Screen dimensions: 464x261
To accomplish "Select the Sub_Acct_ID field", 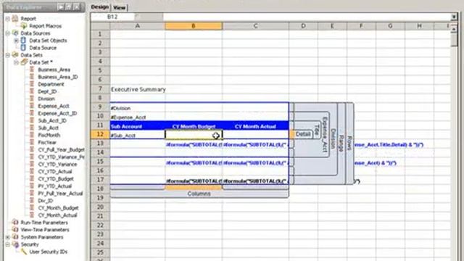I will 52,120.
